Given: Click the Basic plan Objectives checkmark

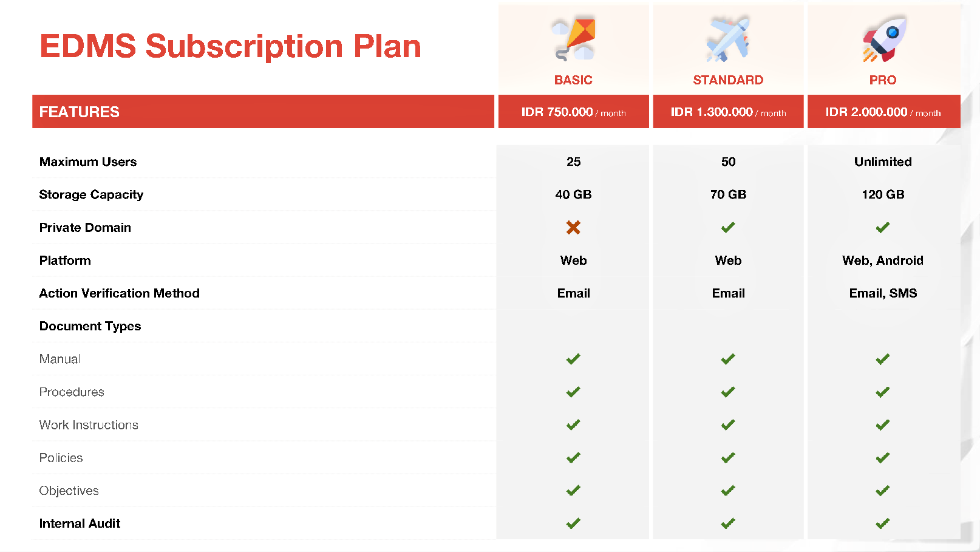Looking at the screenshot, I should (x=573, y=490).
